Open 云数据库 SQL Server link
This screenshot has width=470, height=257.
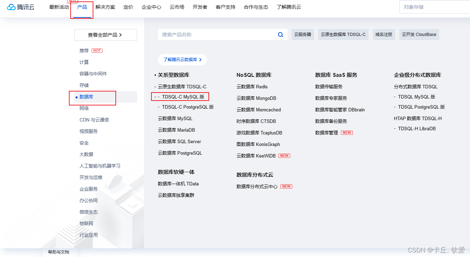coord(179,141)
